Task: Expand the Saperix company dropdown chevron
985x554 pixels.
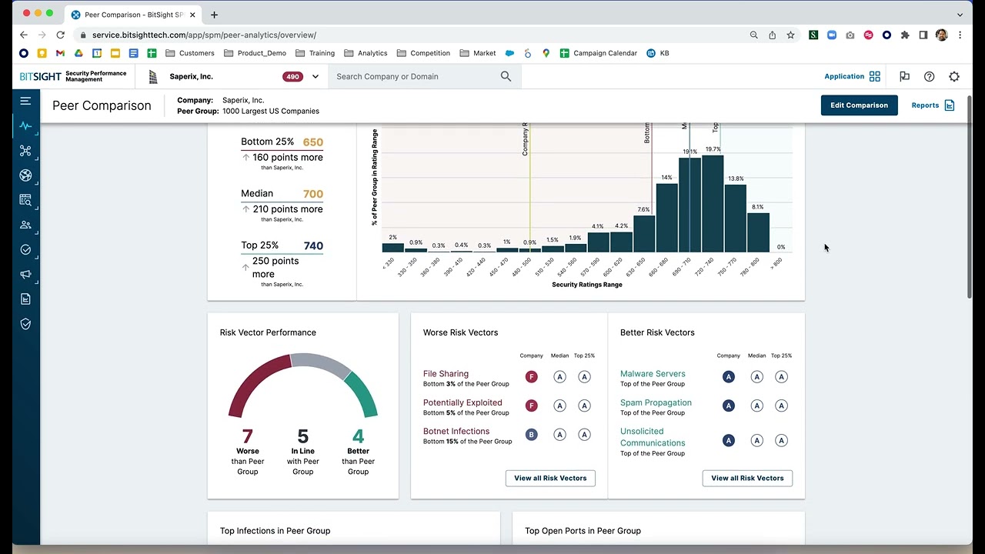Action: [x=315, y=77]
